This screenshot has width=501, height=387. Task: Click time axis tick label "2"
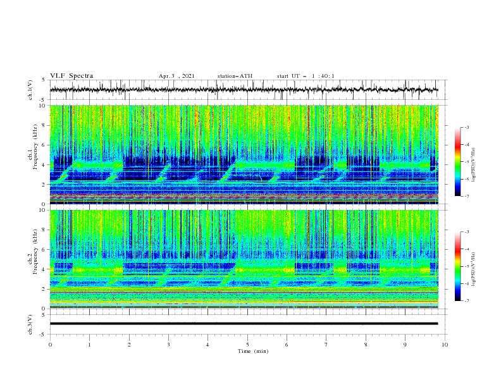click(x=129, y=345)
